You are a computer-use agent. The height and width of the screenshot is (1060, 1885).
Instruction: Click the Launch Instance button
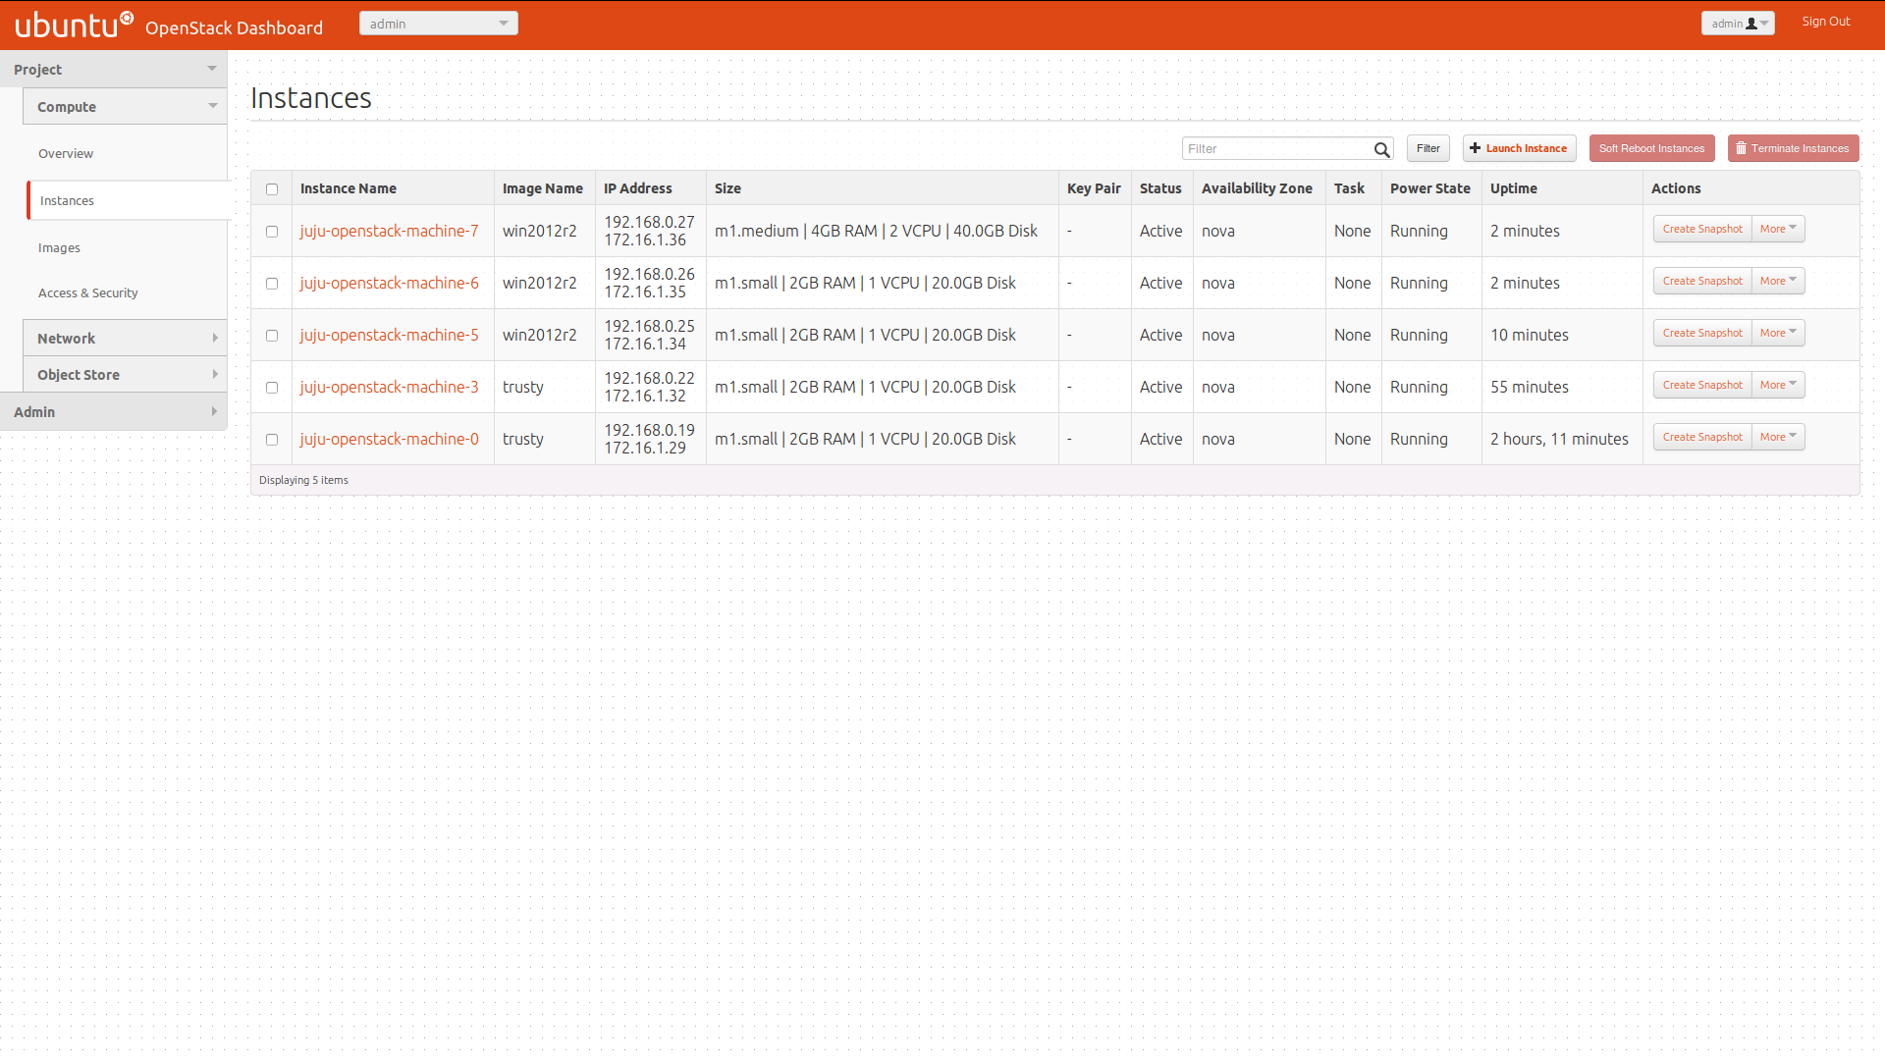(x=1519, y=148)
